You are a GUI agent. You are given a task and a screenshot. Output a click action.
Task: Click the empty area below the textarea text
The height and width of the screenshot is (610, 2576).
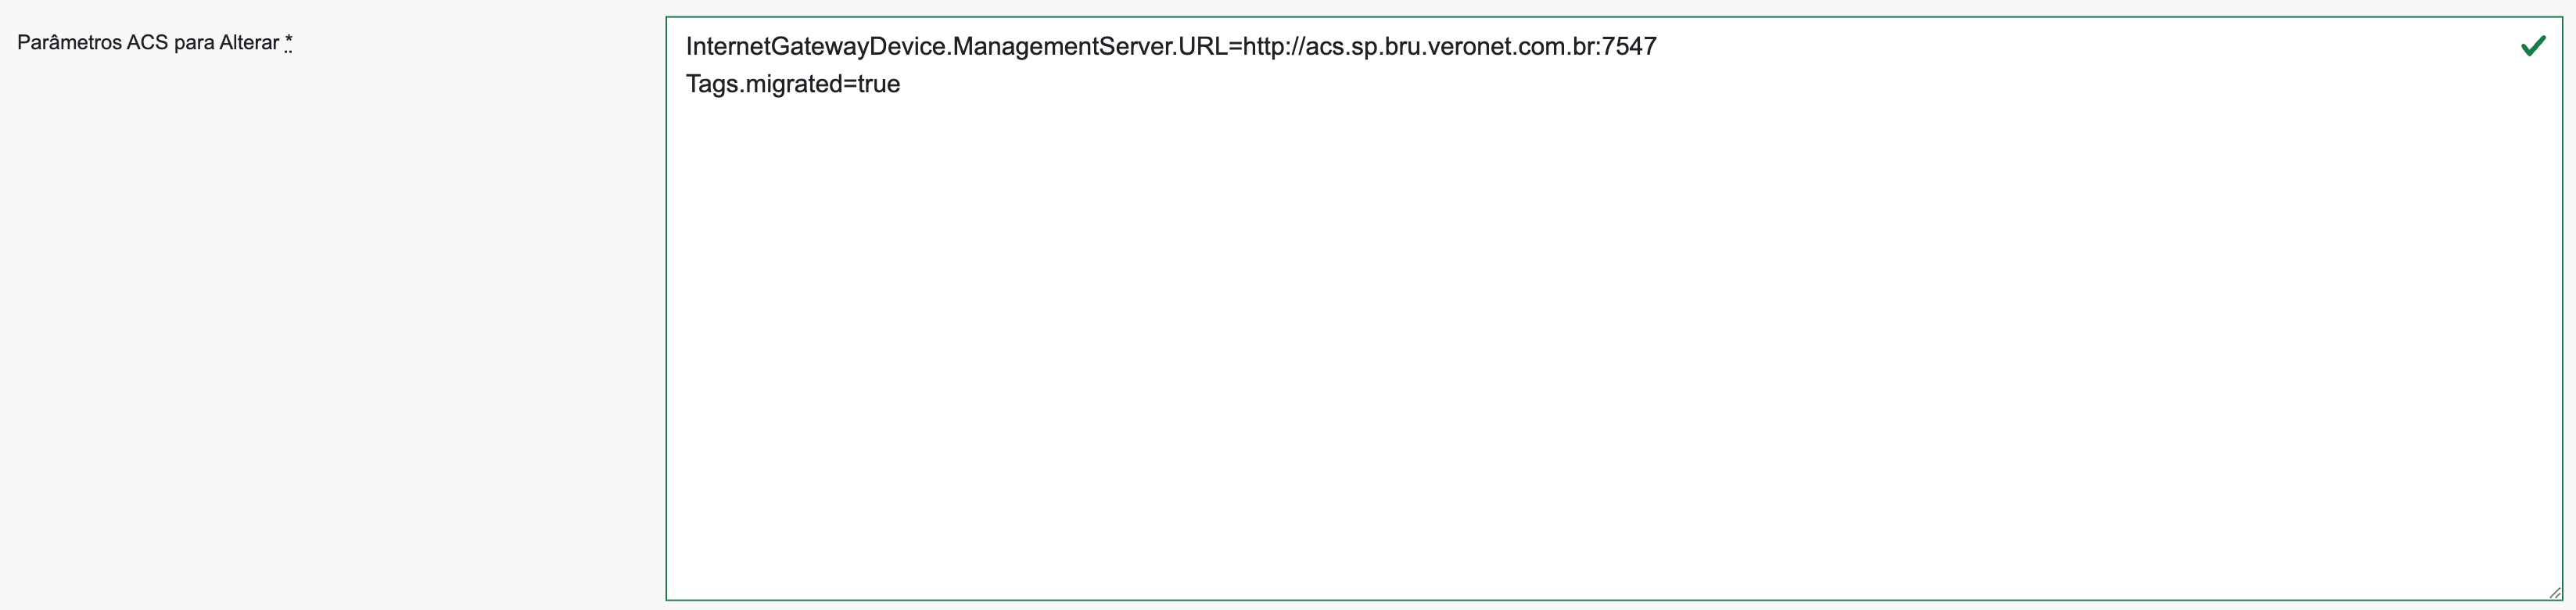point(1600,350)
